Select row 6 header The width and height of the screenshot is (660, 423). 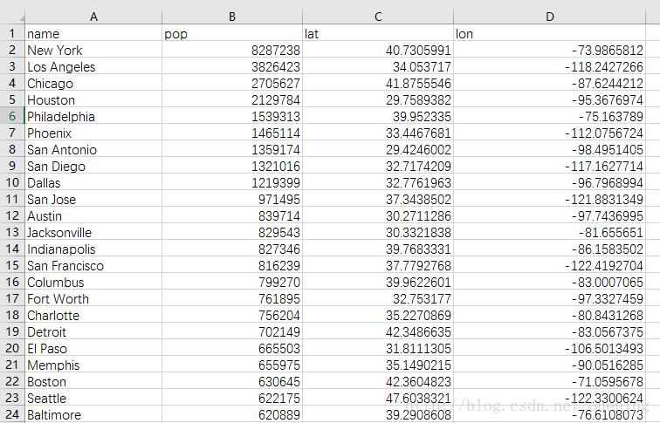click(x=12, y=116)
